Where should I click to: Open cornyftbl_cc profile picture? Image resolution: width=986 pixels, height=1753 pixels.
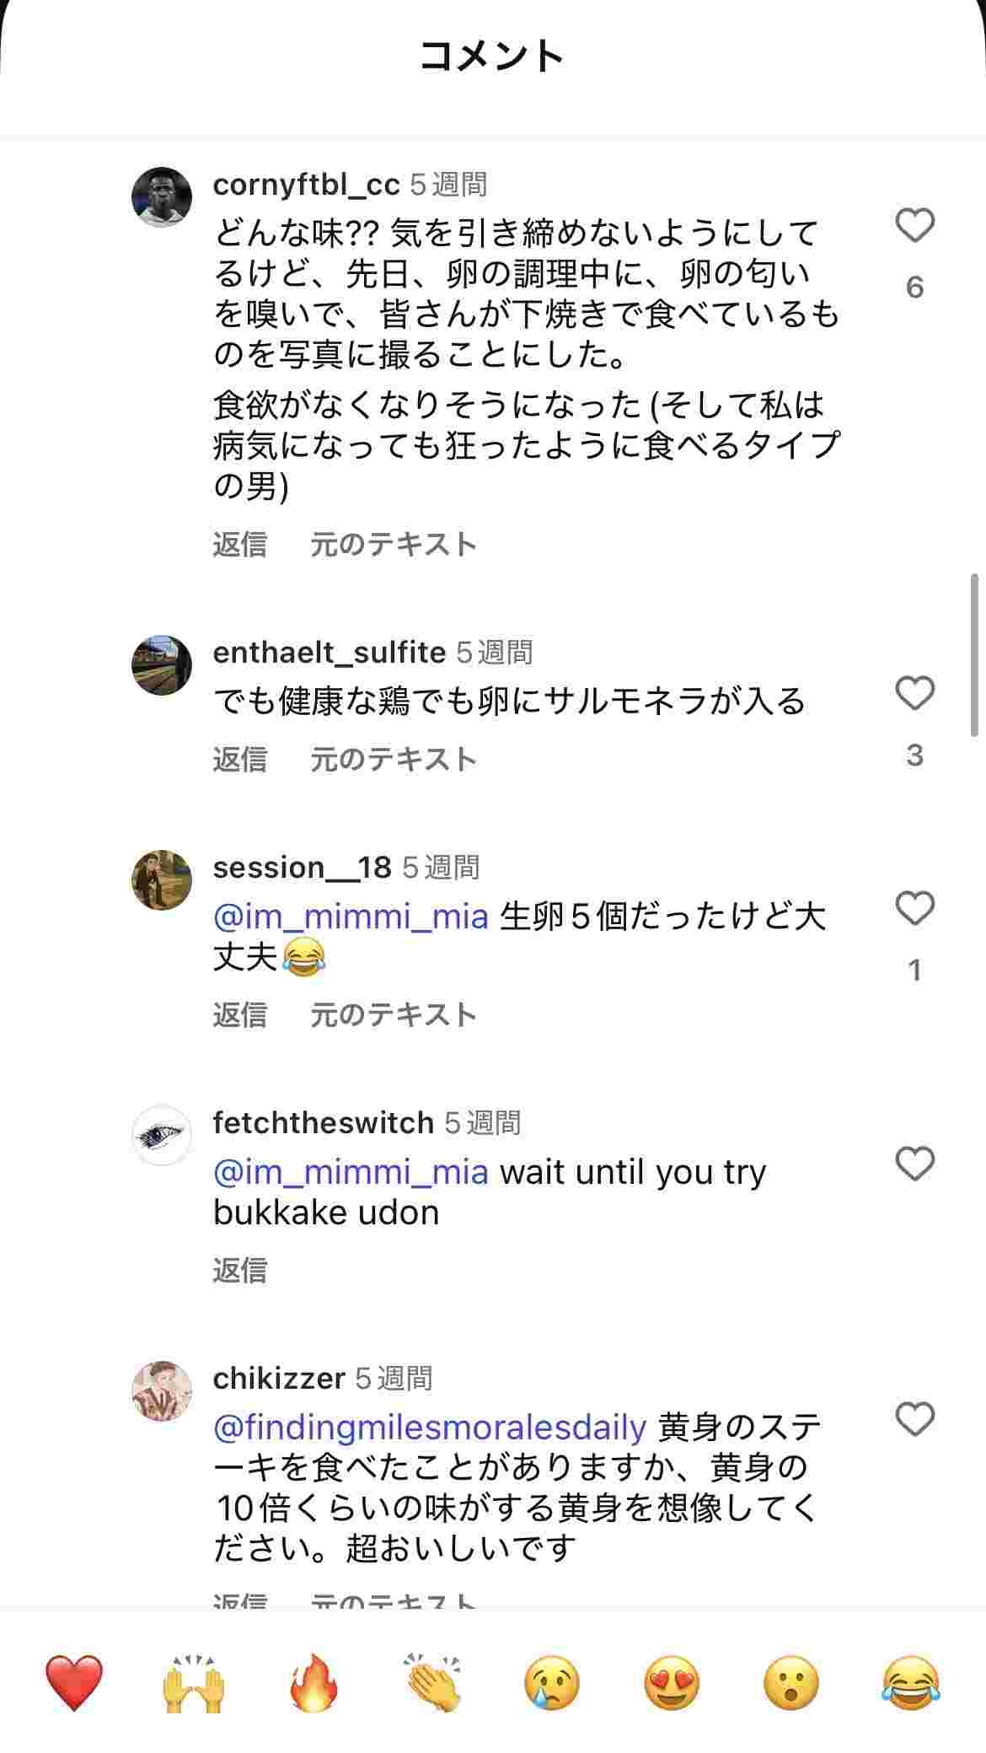click(162, 197)
